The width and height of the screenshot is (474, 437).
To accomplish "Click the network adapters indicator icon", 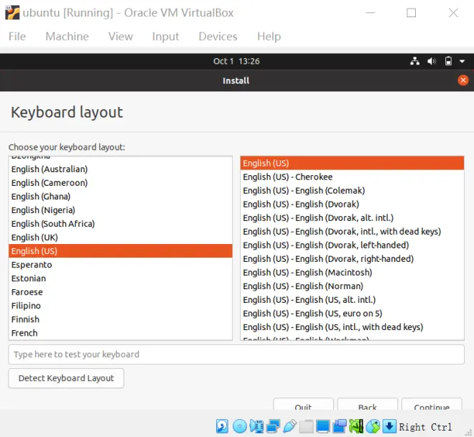I will pos(274,426).
